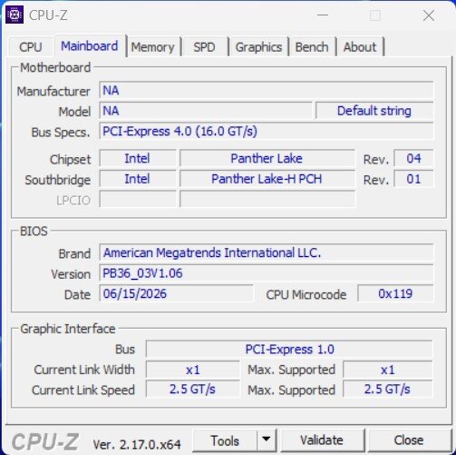Viewport: 456px width, 455px height.
Task: Click the 'Panther Lake-H PCH' value
Action: click(267, 179)
